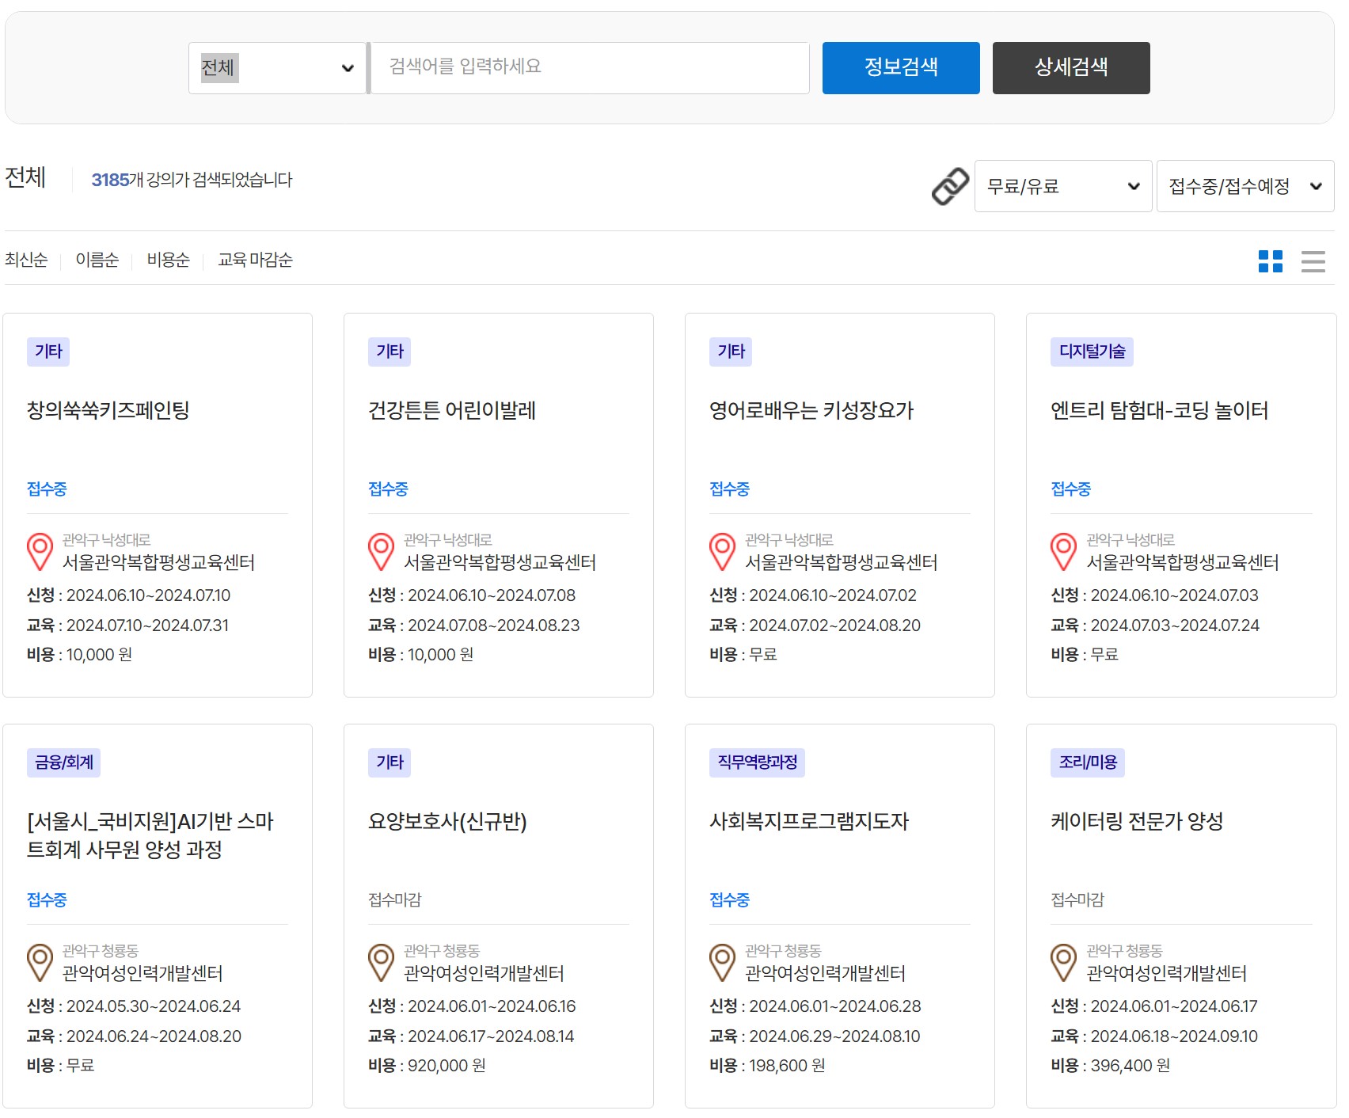
Task: Click inside the keyword search input field
Action: click(x=587, y=67)
